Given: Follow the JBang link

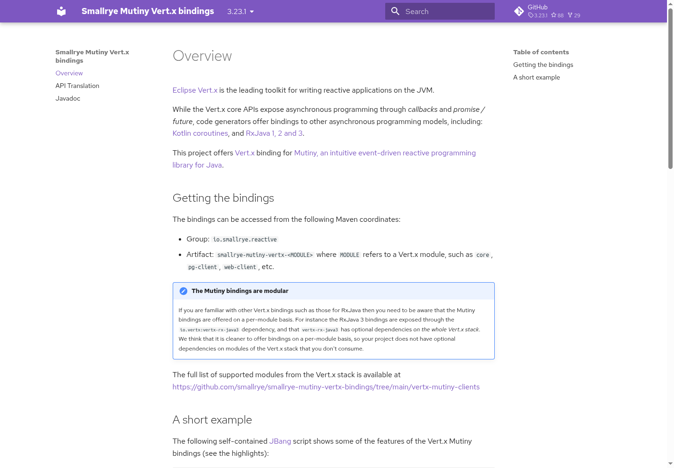Looking at the screenshot, I should tap(280, 441).
